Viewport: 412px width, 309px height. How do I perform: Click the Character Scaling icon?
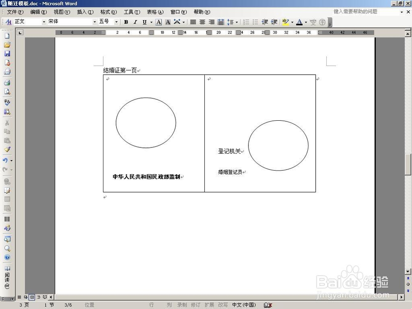[x=177, y=22]
